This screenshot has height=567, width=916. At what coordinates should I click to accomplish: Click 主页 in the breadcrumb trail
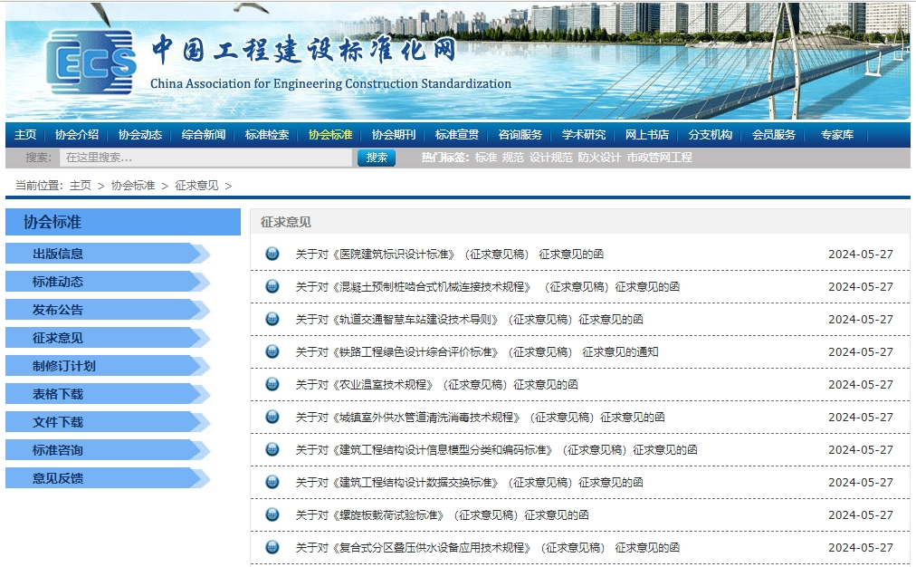pyautogui.click(x=81, y=186)
